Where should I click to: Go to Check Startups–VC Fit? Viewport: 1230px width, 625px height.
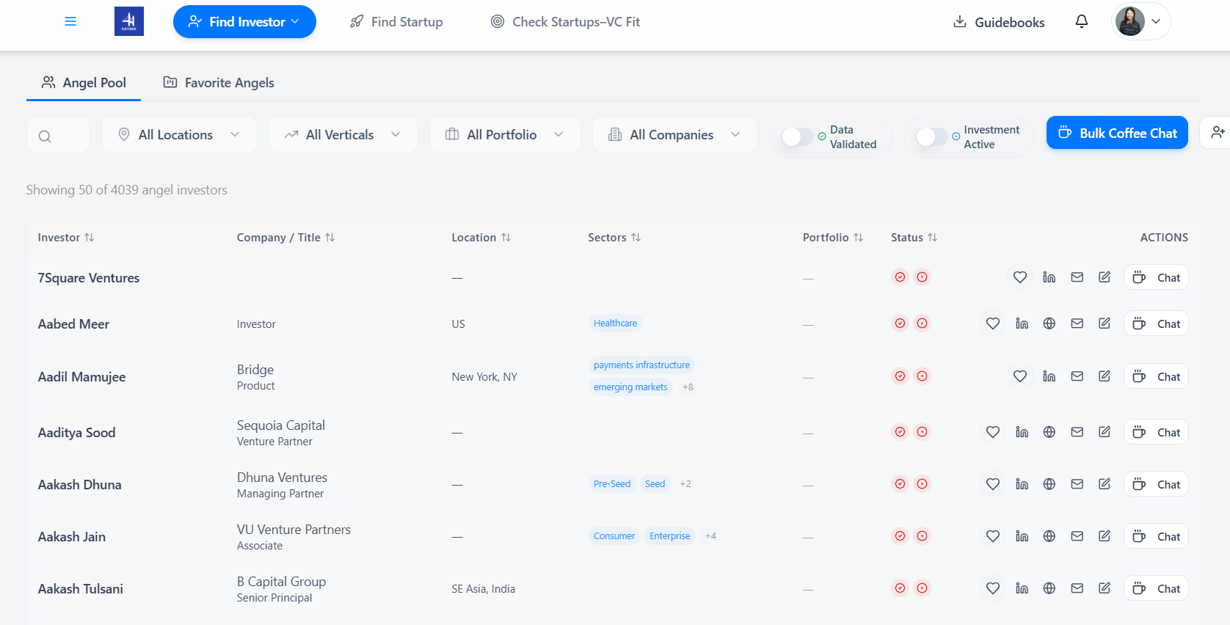tap(565, 22)
